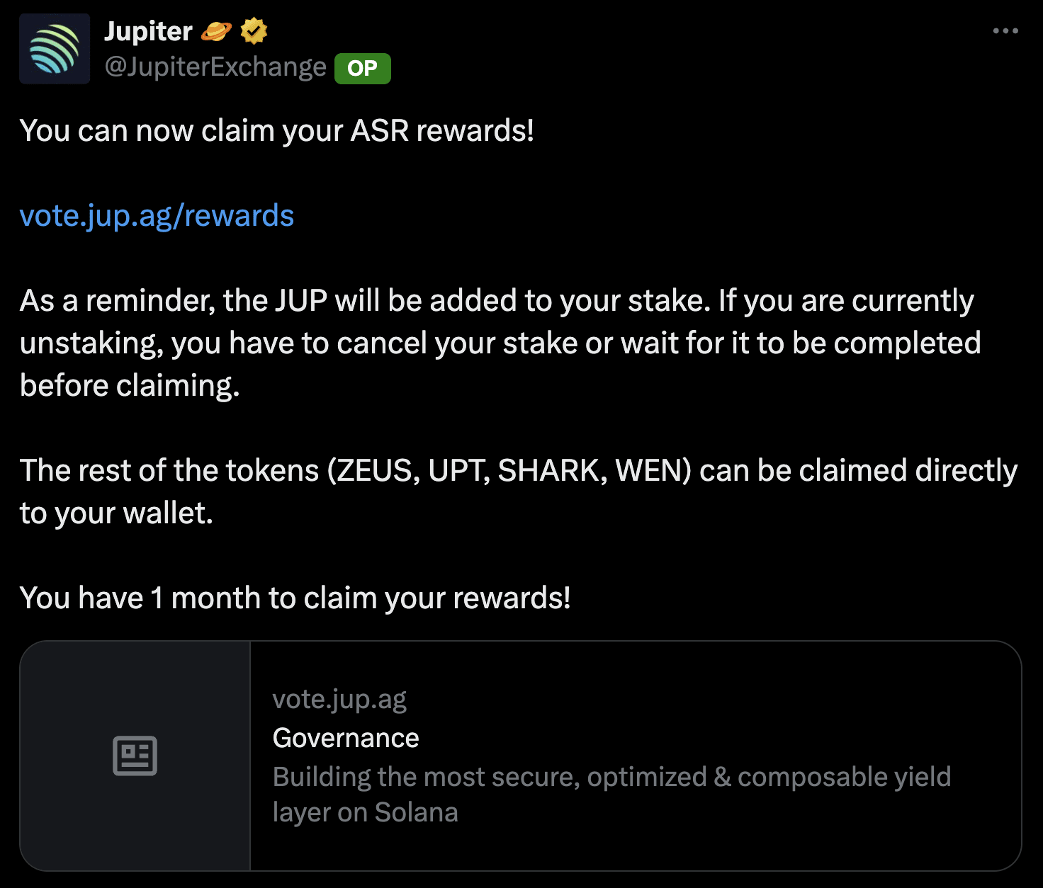The width and height of the screenshot is (1043, 888).
Task: Open the tweet overflow menu for mute options
Action: 1005,30
